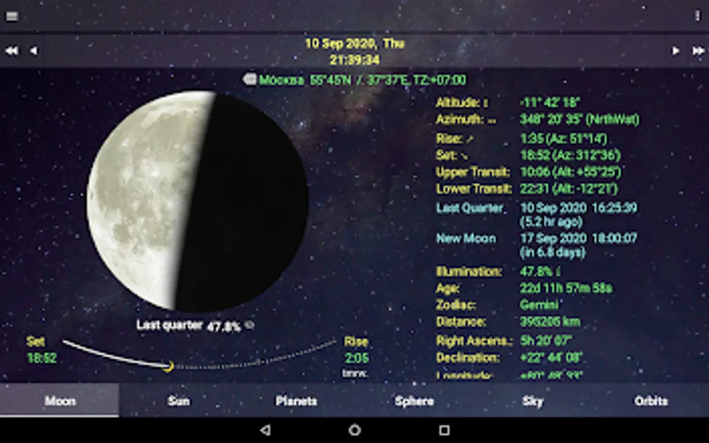Image resolution: width=709 pixels, height=443 pixels.
Task: Tap the icon beside Last quarter 47.8%
Action: 250,325
